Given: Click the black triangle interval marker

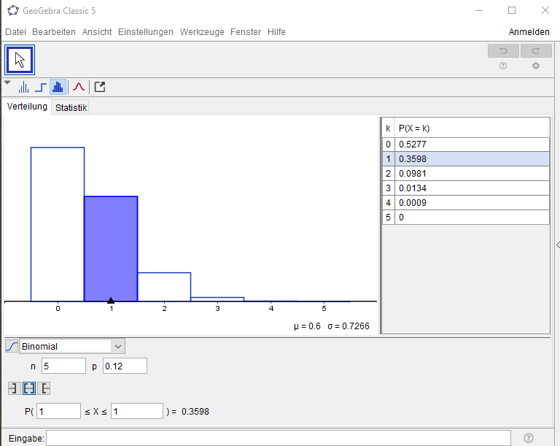Looking at the screenshot, I should pyautogui.click(x=111, y=301).
